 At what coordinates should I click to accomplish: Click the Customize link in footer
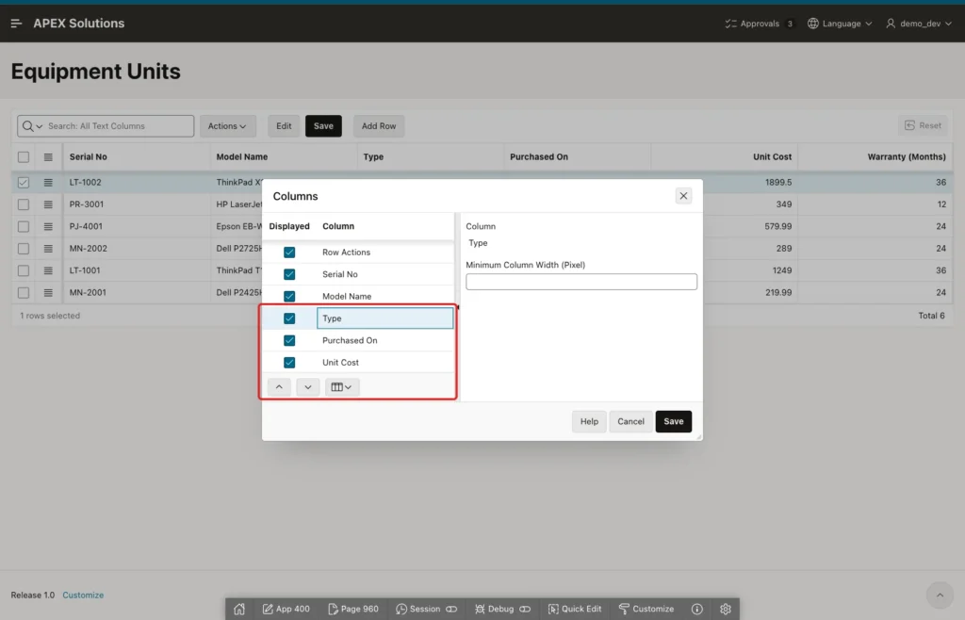pos(83,595)
